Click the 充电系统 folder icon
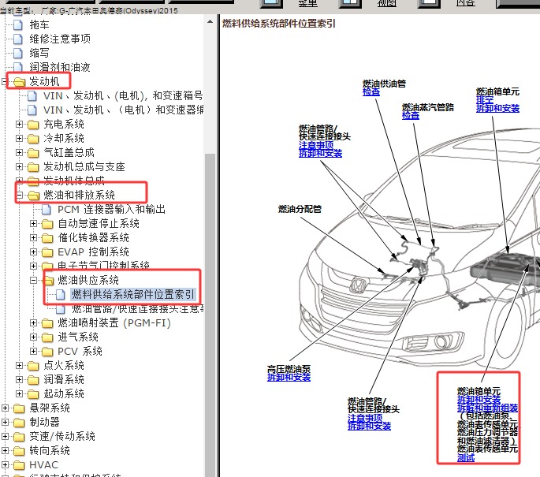The image size is (540, 477). pos(33,125)
